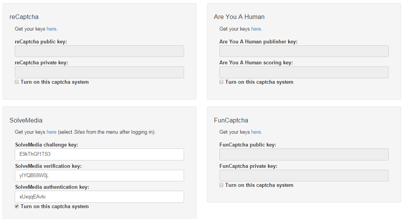Open the SolveMedia keys 'here' link
Screen dimensions: 405x219
pyautogui.click(x=51, y=132)
